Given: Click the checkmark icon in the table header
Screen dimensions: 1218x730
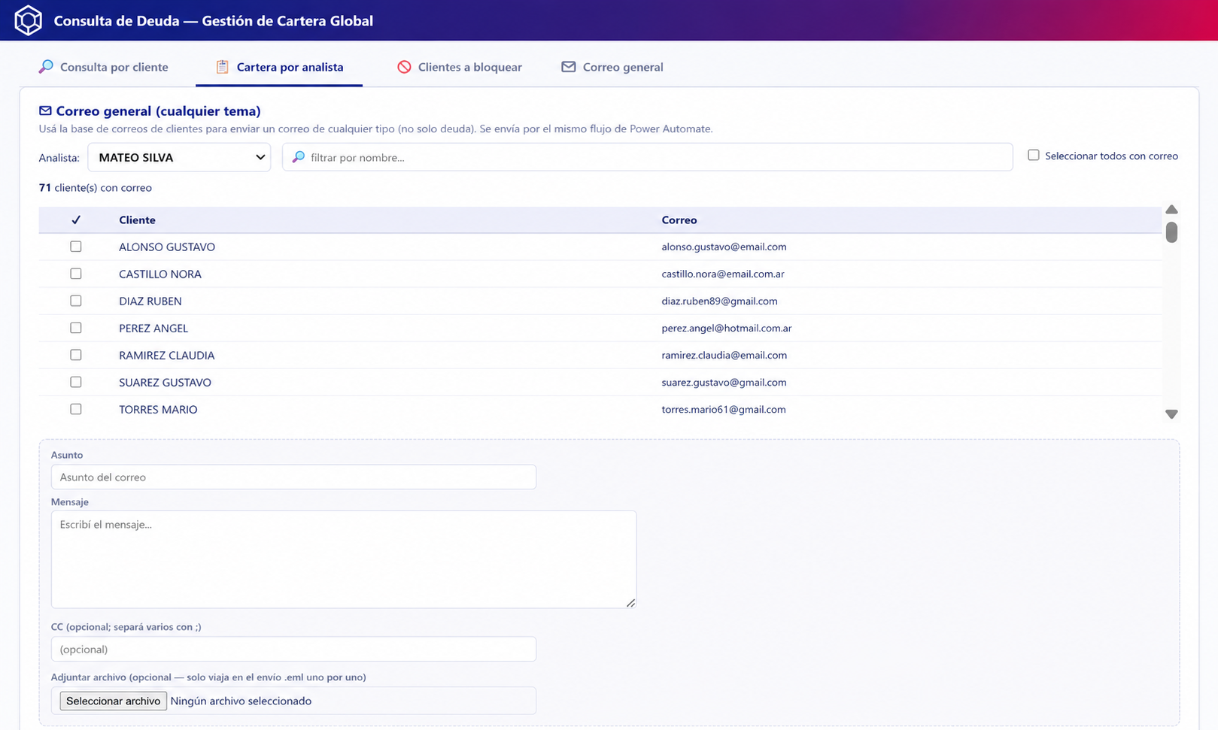Looking at the screenshot, I should (76, 220).
